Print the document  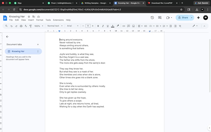[21, 26]
